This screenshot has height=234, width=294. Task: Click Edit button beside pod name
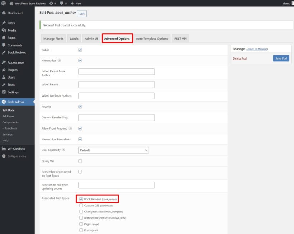point(82,14)
